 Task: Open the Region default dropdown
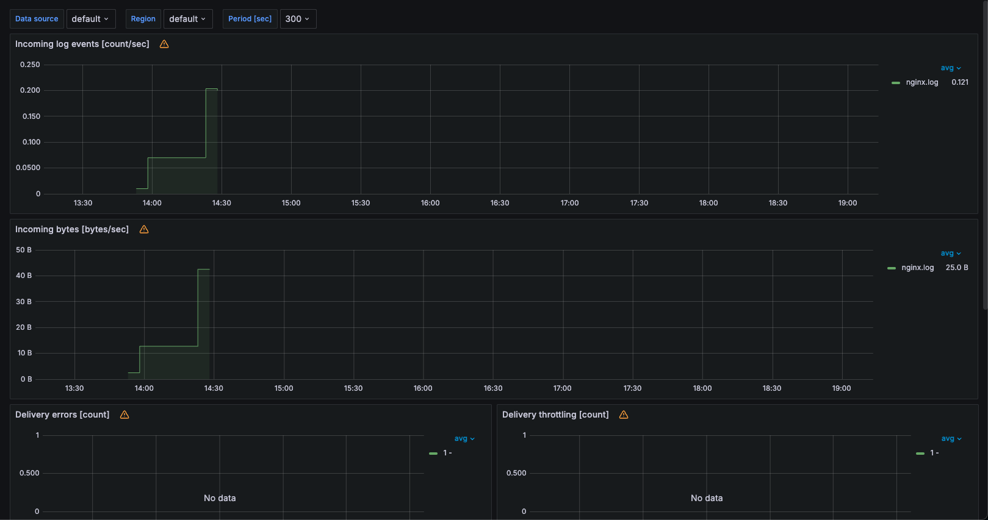[188, 19]
